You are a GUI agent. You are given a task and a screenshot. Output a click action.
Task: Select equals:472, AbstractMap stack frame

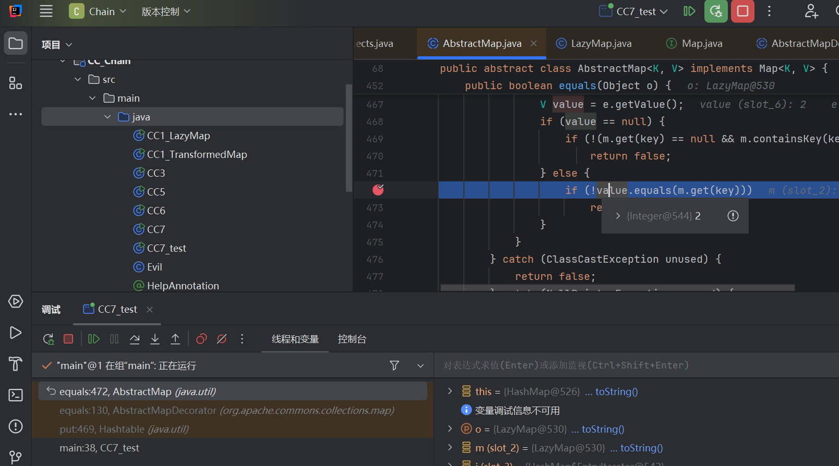233,391
